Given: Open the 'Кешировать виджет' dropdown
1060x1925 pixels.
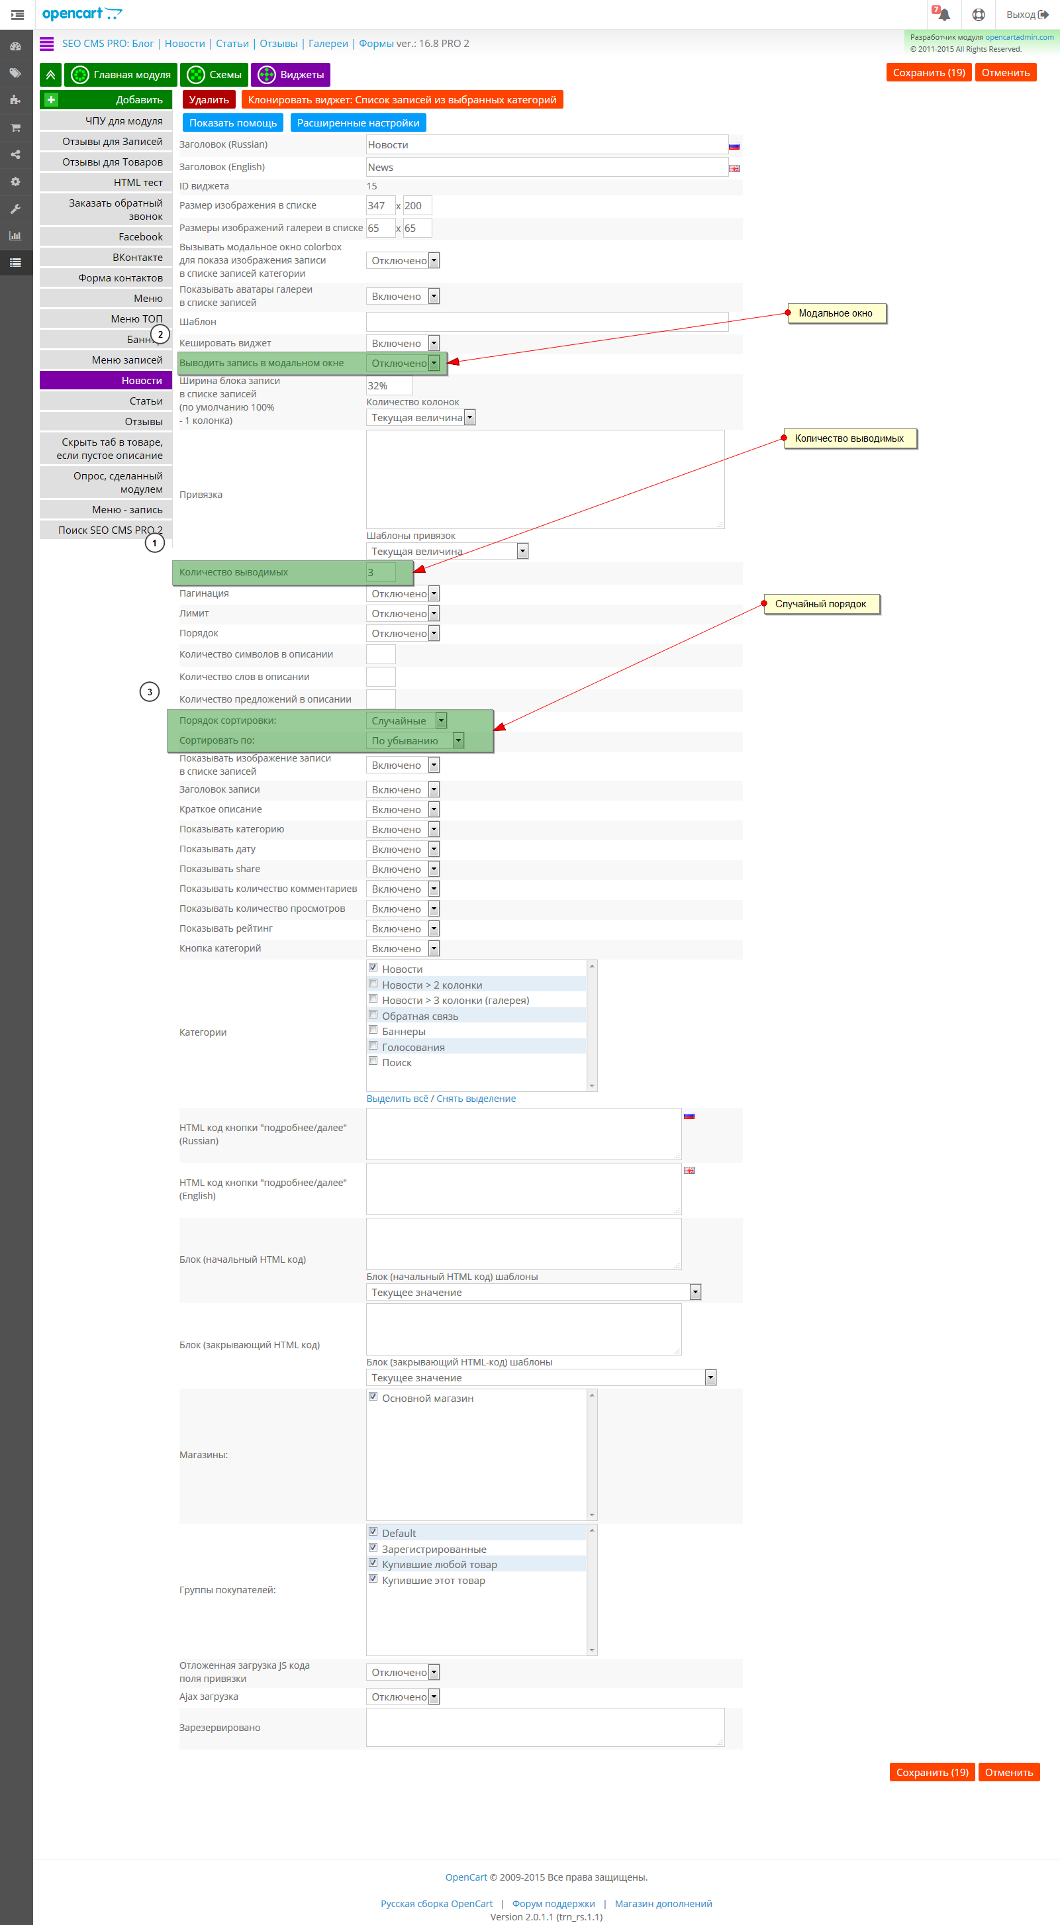Looking at the screenshot, I should pyautogui.click(x=403, y=343).
